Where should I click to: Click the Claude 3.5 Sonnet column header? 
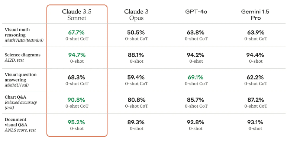tap(77, 15)
